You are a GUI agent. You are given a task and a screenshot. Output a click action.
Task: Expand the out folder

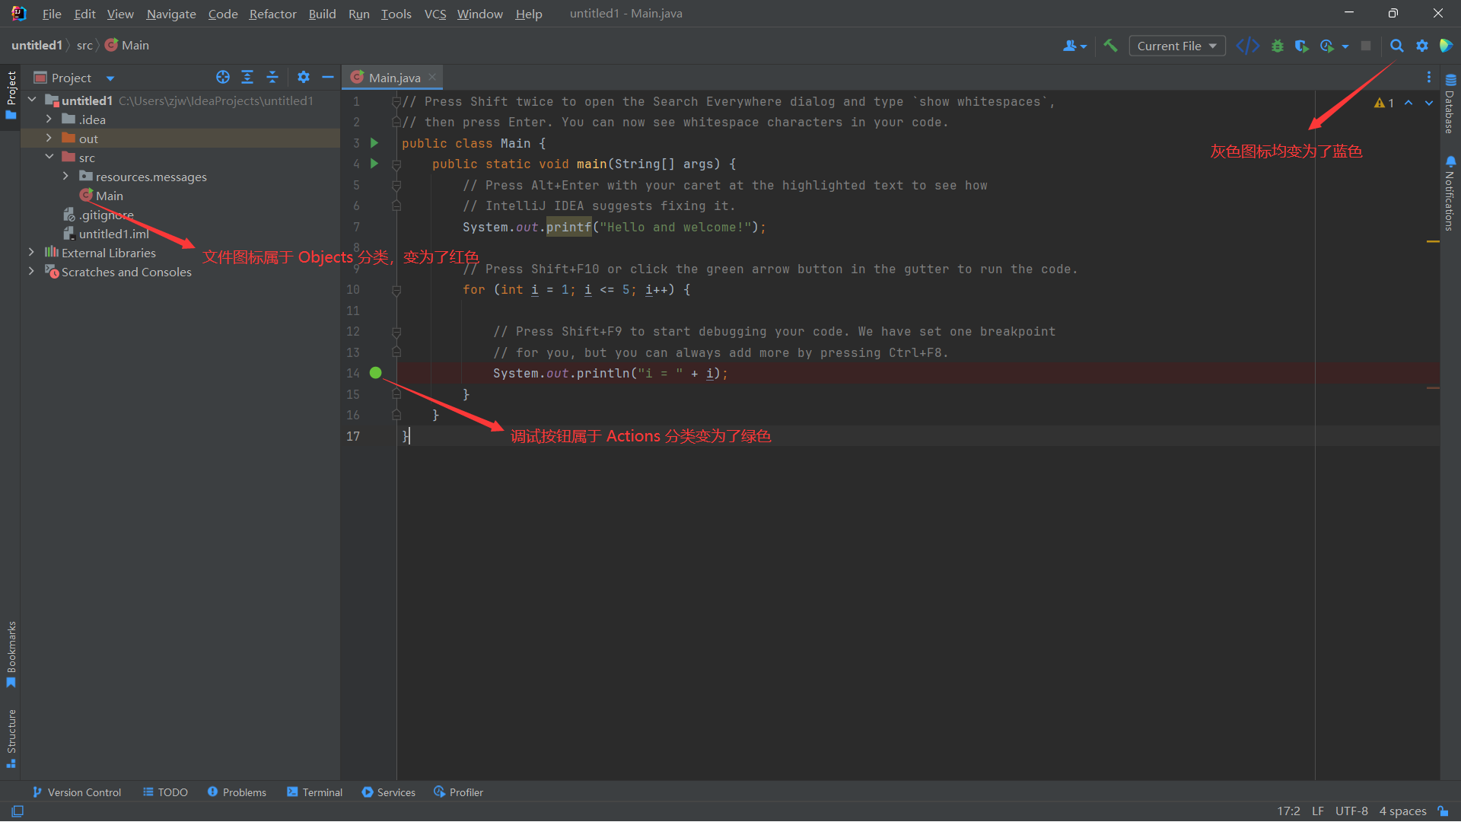[x=49, y=139]
